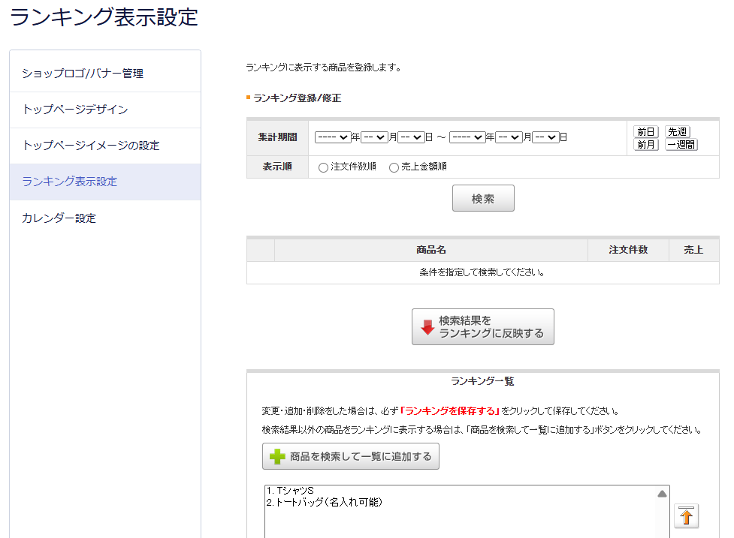
Task: Select 注文件数順 radio button
Action: (323, 168)
